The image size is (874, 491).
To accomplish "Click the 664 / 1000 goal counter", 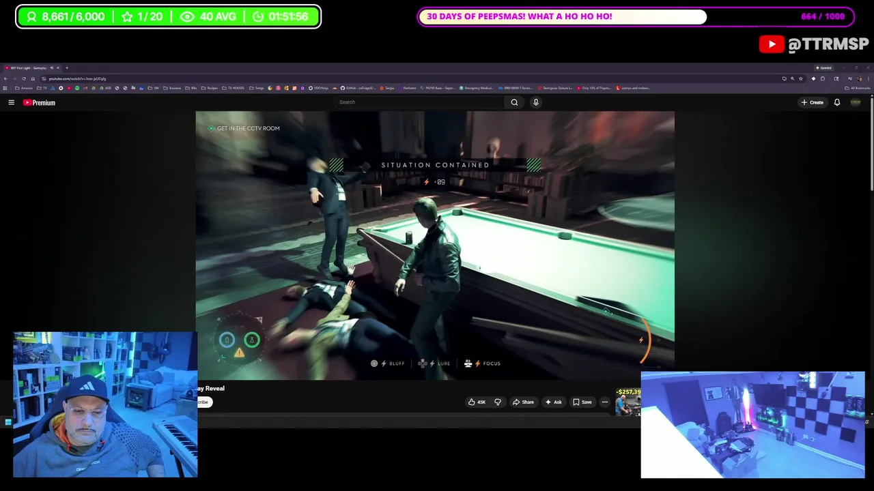I will (823, 16).
